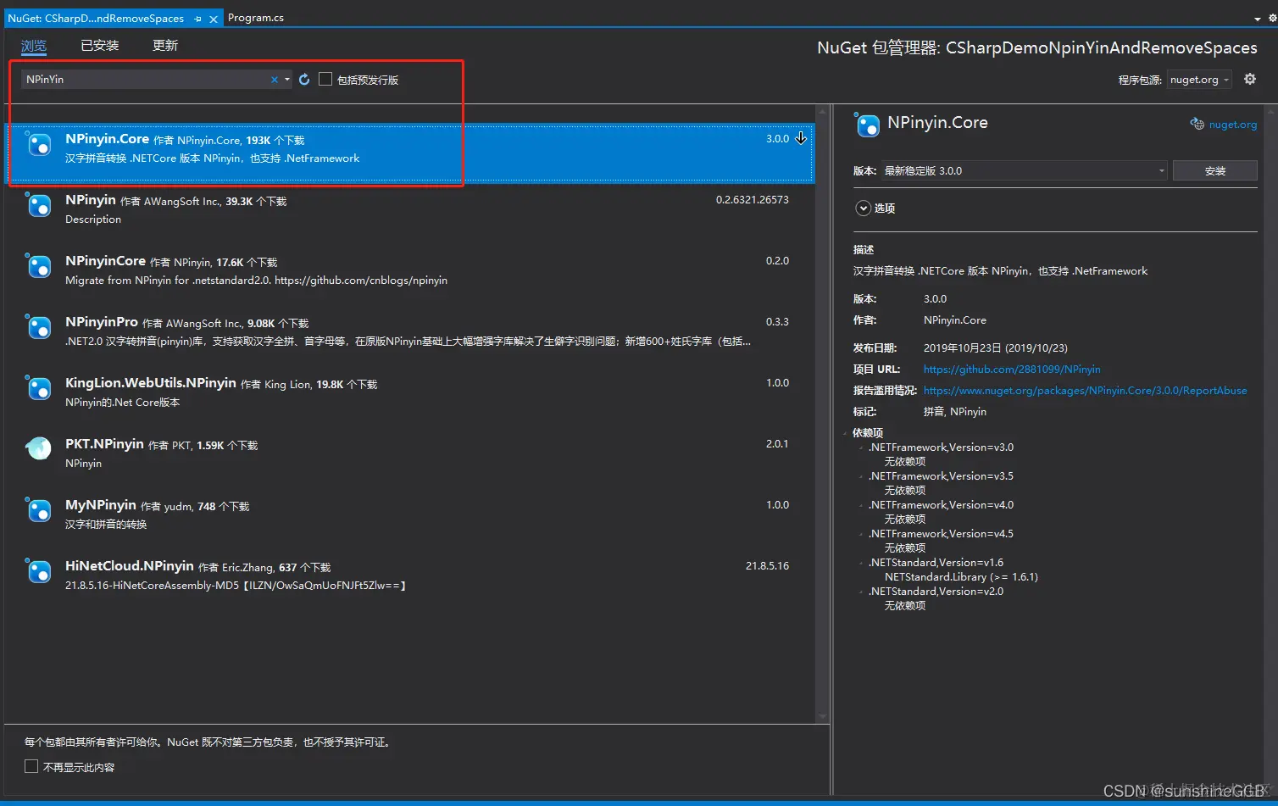Refresh the package search results
Viewport: 1278px width, 806px height.
304,79
